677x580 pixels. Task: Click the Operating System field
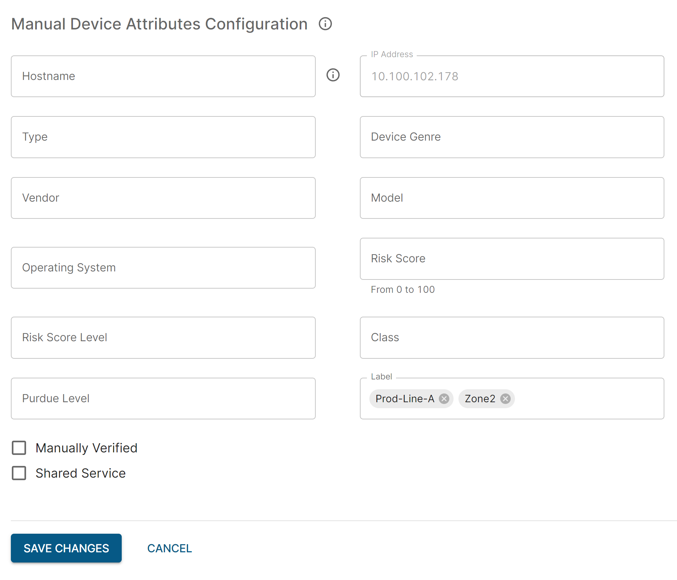[x=163, y=268]
